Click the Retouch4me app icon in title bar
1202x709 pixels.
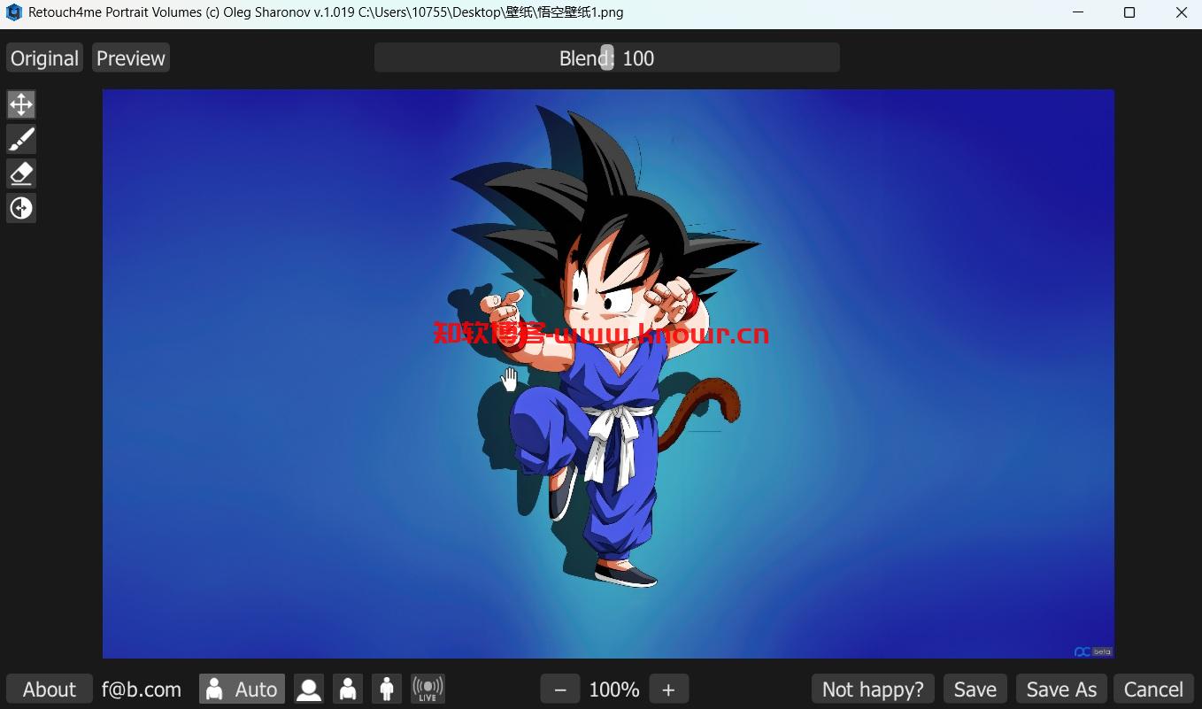coord(13,12)
